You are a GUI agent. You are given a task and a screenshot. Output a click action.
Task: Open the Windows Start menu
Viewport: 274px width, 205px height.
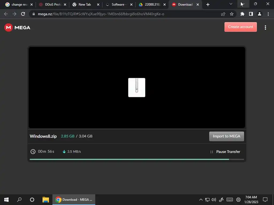click(6, 200)
